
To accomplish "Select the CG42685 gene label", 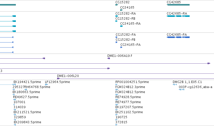I will click(x=174, y=2).
